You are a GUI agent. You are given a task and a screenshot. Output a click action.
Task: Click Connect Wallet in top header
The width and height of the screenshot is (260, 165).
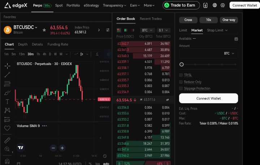(x=244, y=5)
